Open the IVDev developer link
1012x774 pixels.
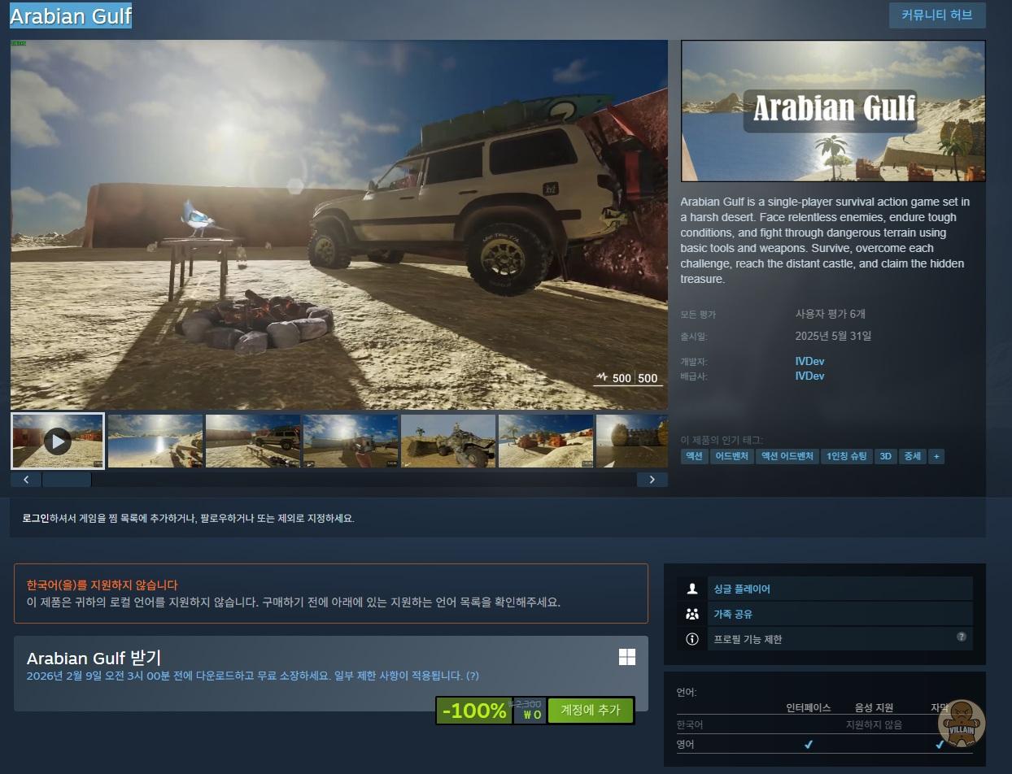809,361
